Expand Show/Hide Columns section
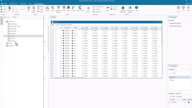The height and width of the screenshot is (108, 192). [x=175, y=26]
